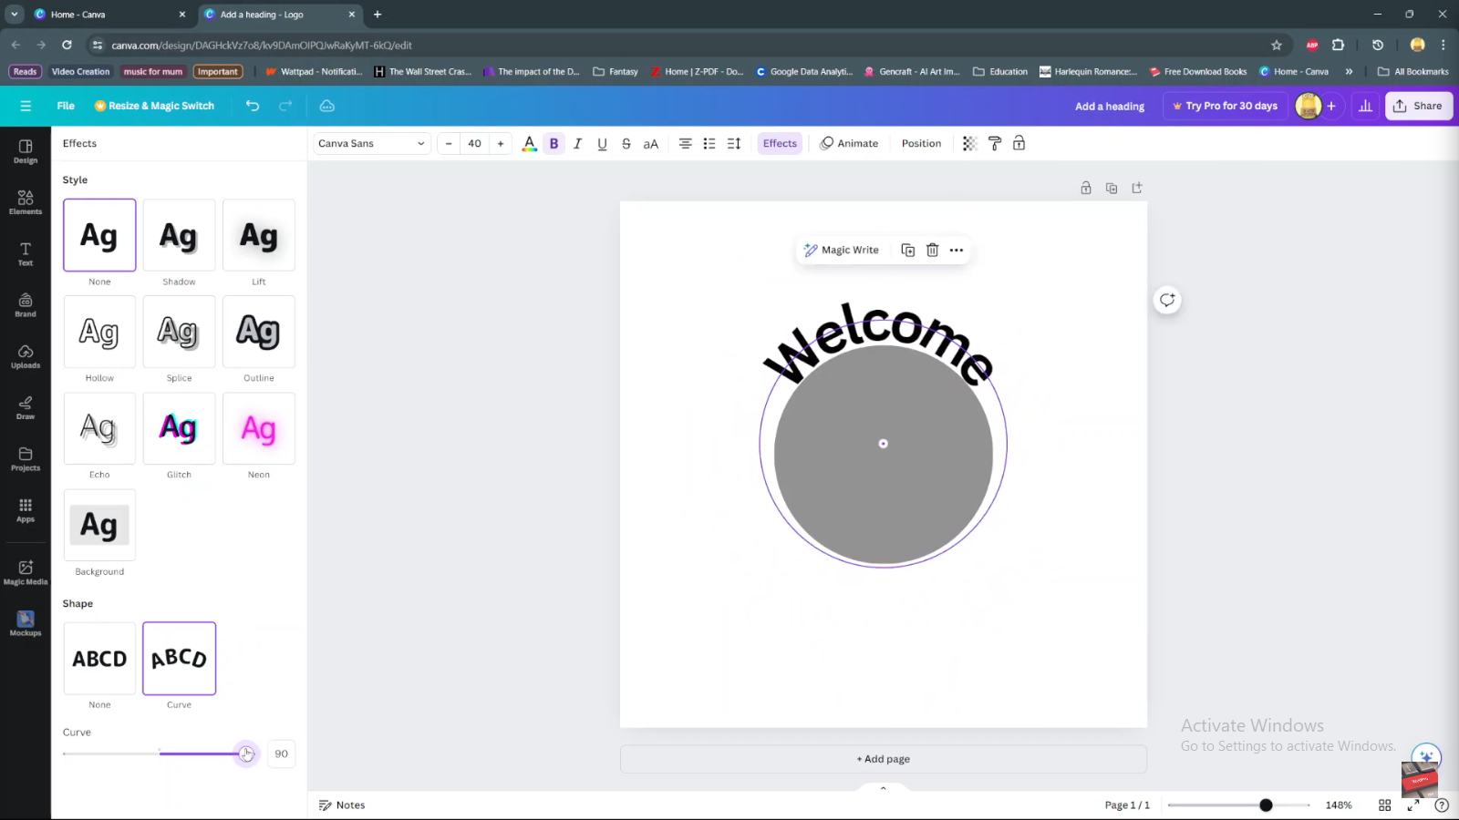Click the hamburger main menu icon

26,106
